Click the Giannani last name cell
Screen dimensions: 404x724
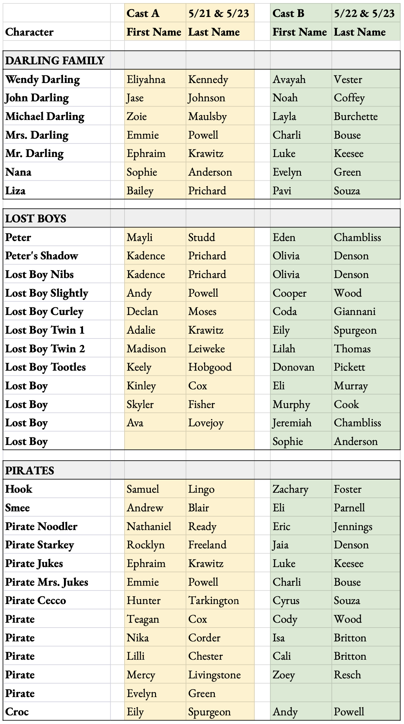(x=355, y=312)
